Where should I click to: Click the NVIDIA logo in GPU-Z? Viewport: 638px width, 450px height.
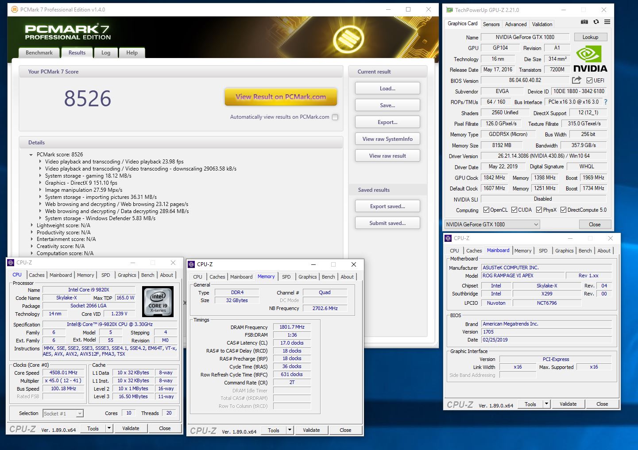(x=590, y=59)
